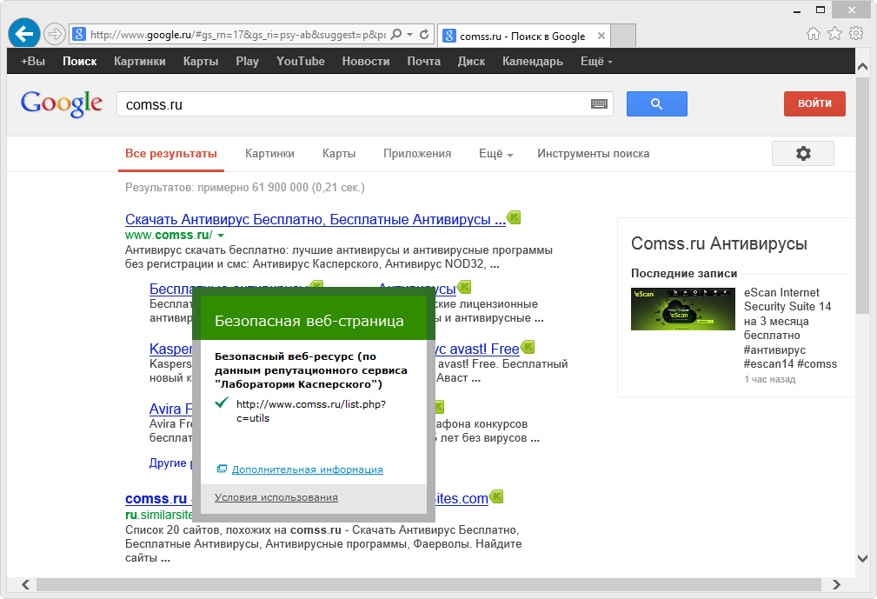The height and width of the screenshot is (599, 877).
Task: Open Карты in the black Google bar
Action: 201,61
